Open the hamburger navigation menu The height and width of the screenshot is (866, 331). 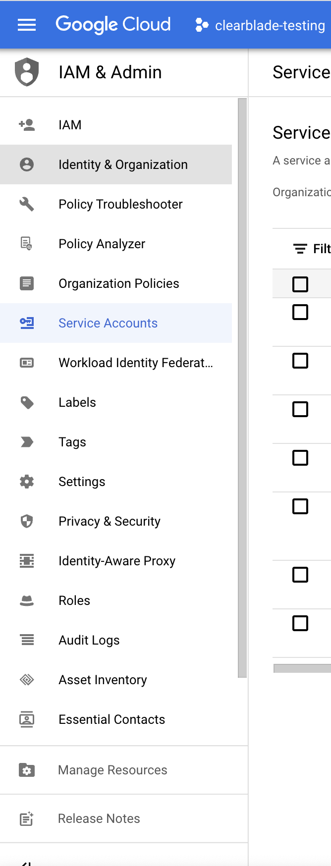point(27,25)
